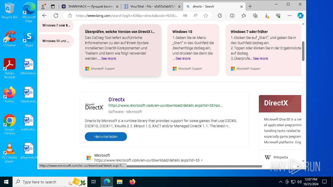Switch to SHARKHACK tab
The width and height of the screenshot is (333, 187).
90,6
